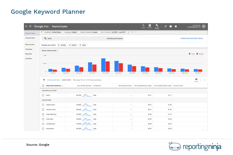Open Plan overview in sidebar
233x155 pixels.
[30, 44]
